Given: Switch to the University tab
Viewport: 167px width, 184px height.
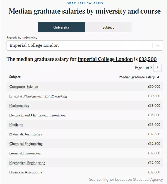Looking at the screenshot, I should point(61,27).
